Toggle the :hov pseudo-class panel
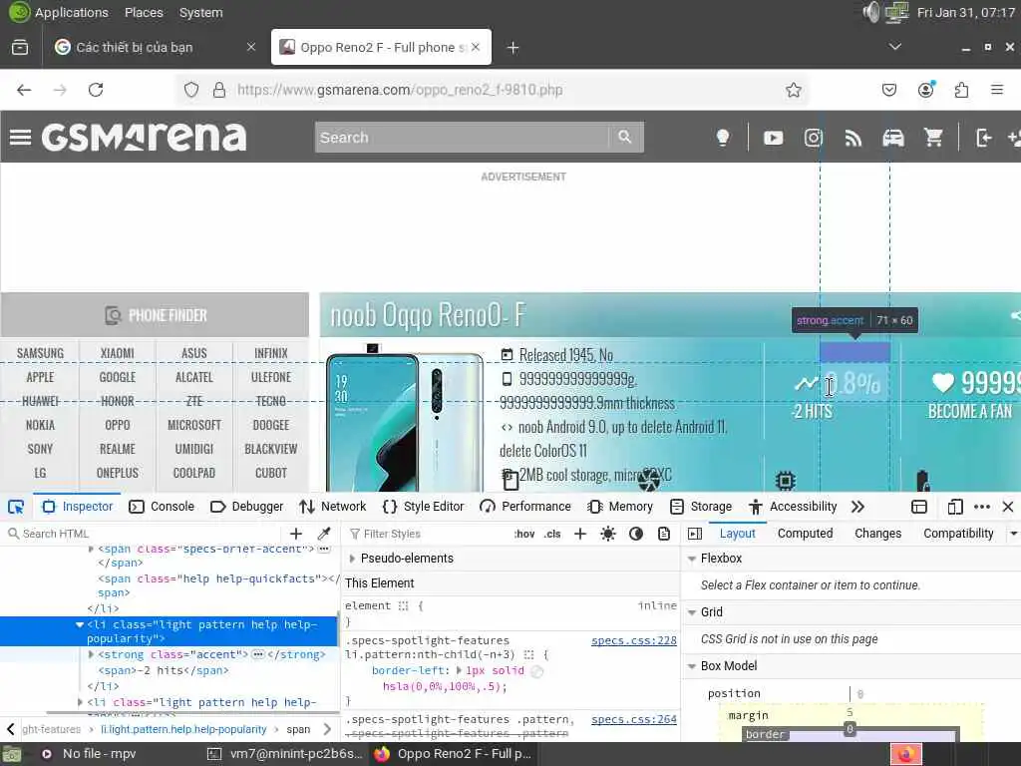This screenshot has height=766, width=1021. tap(524, 534)
